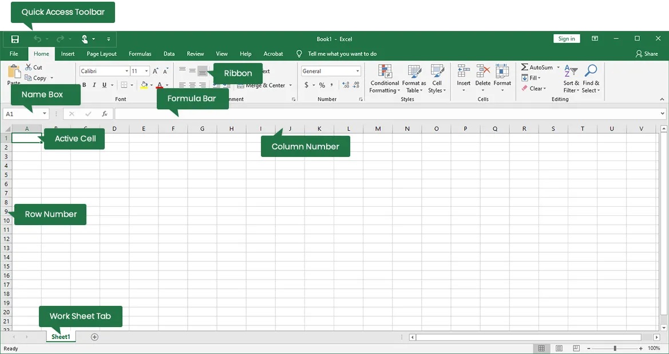Adjust the zoom slider in status bar

point(615,348)
